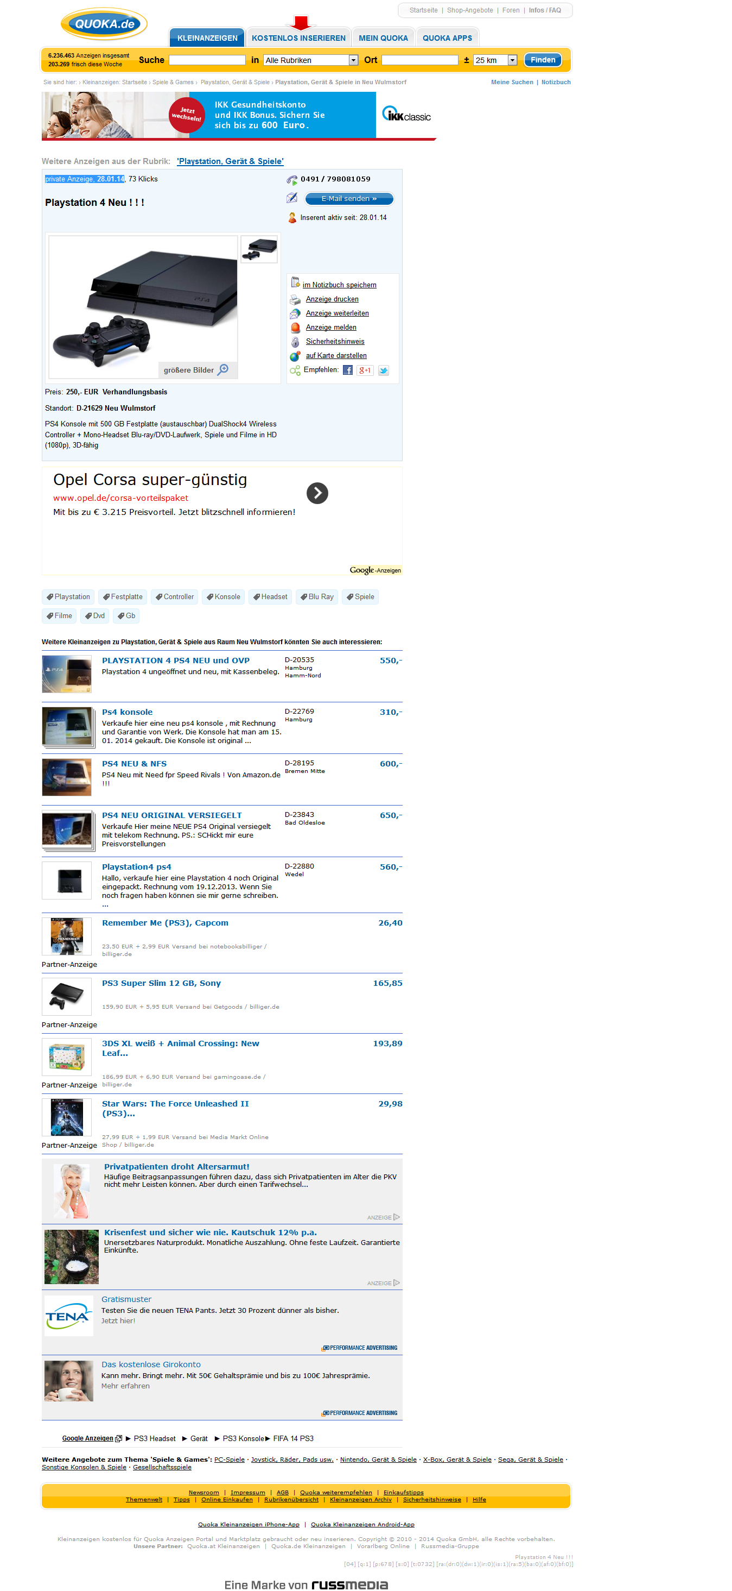Select the Spiele tag

[360, 596]
